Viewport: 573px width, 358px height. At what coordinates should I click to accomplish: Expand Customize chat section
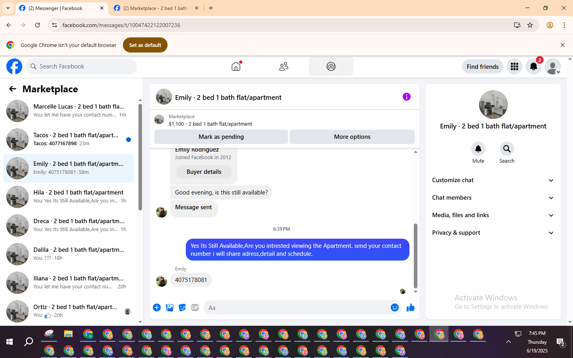pos(493,180)
